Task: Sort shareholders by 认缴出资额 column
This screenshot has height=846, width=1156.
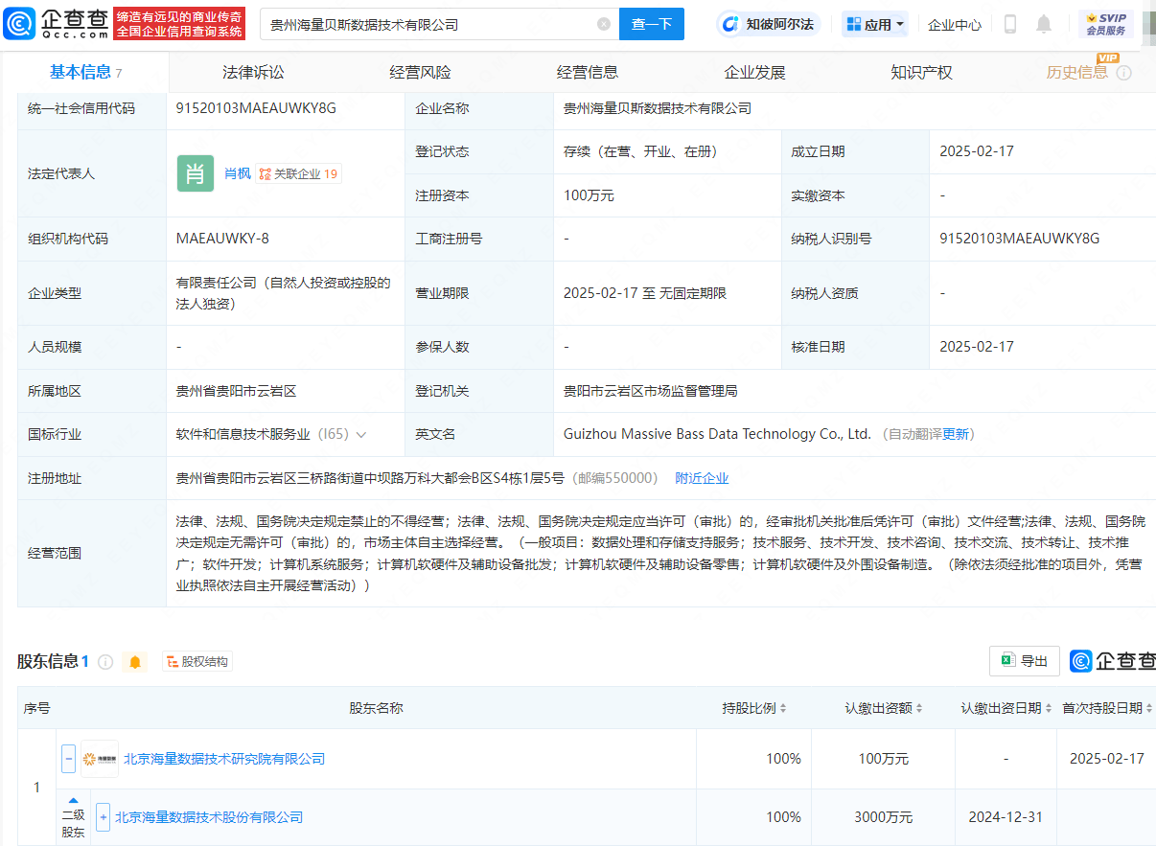Action: [884, 708]
